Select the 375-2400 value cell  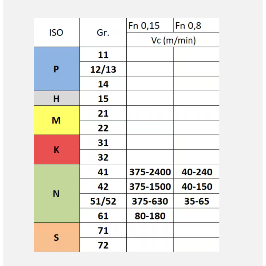150,172
